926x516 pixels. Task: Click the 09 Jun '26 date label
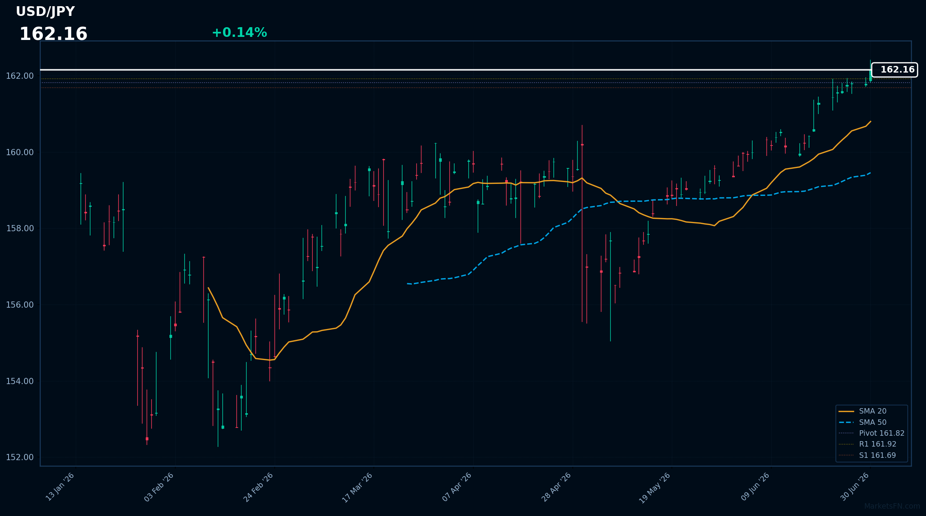pos(755,487)
